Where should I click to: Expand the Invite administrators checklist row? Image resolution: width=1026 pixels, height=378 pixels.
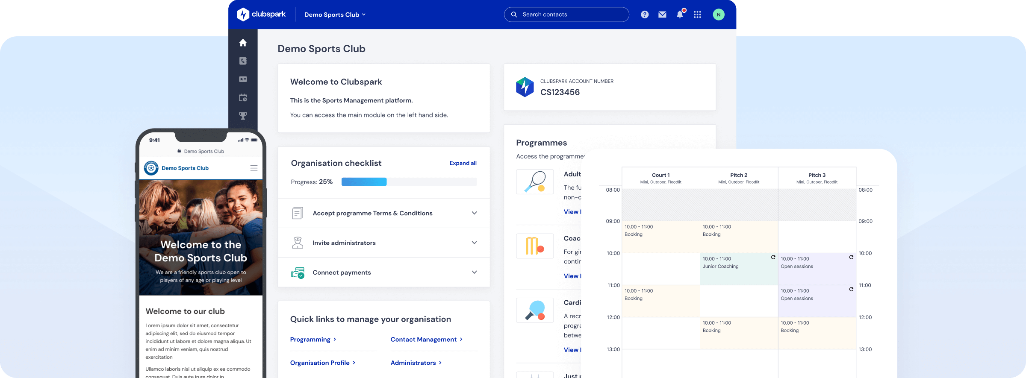pos(384,243)
